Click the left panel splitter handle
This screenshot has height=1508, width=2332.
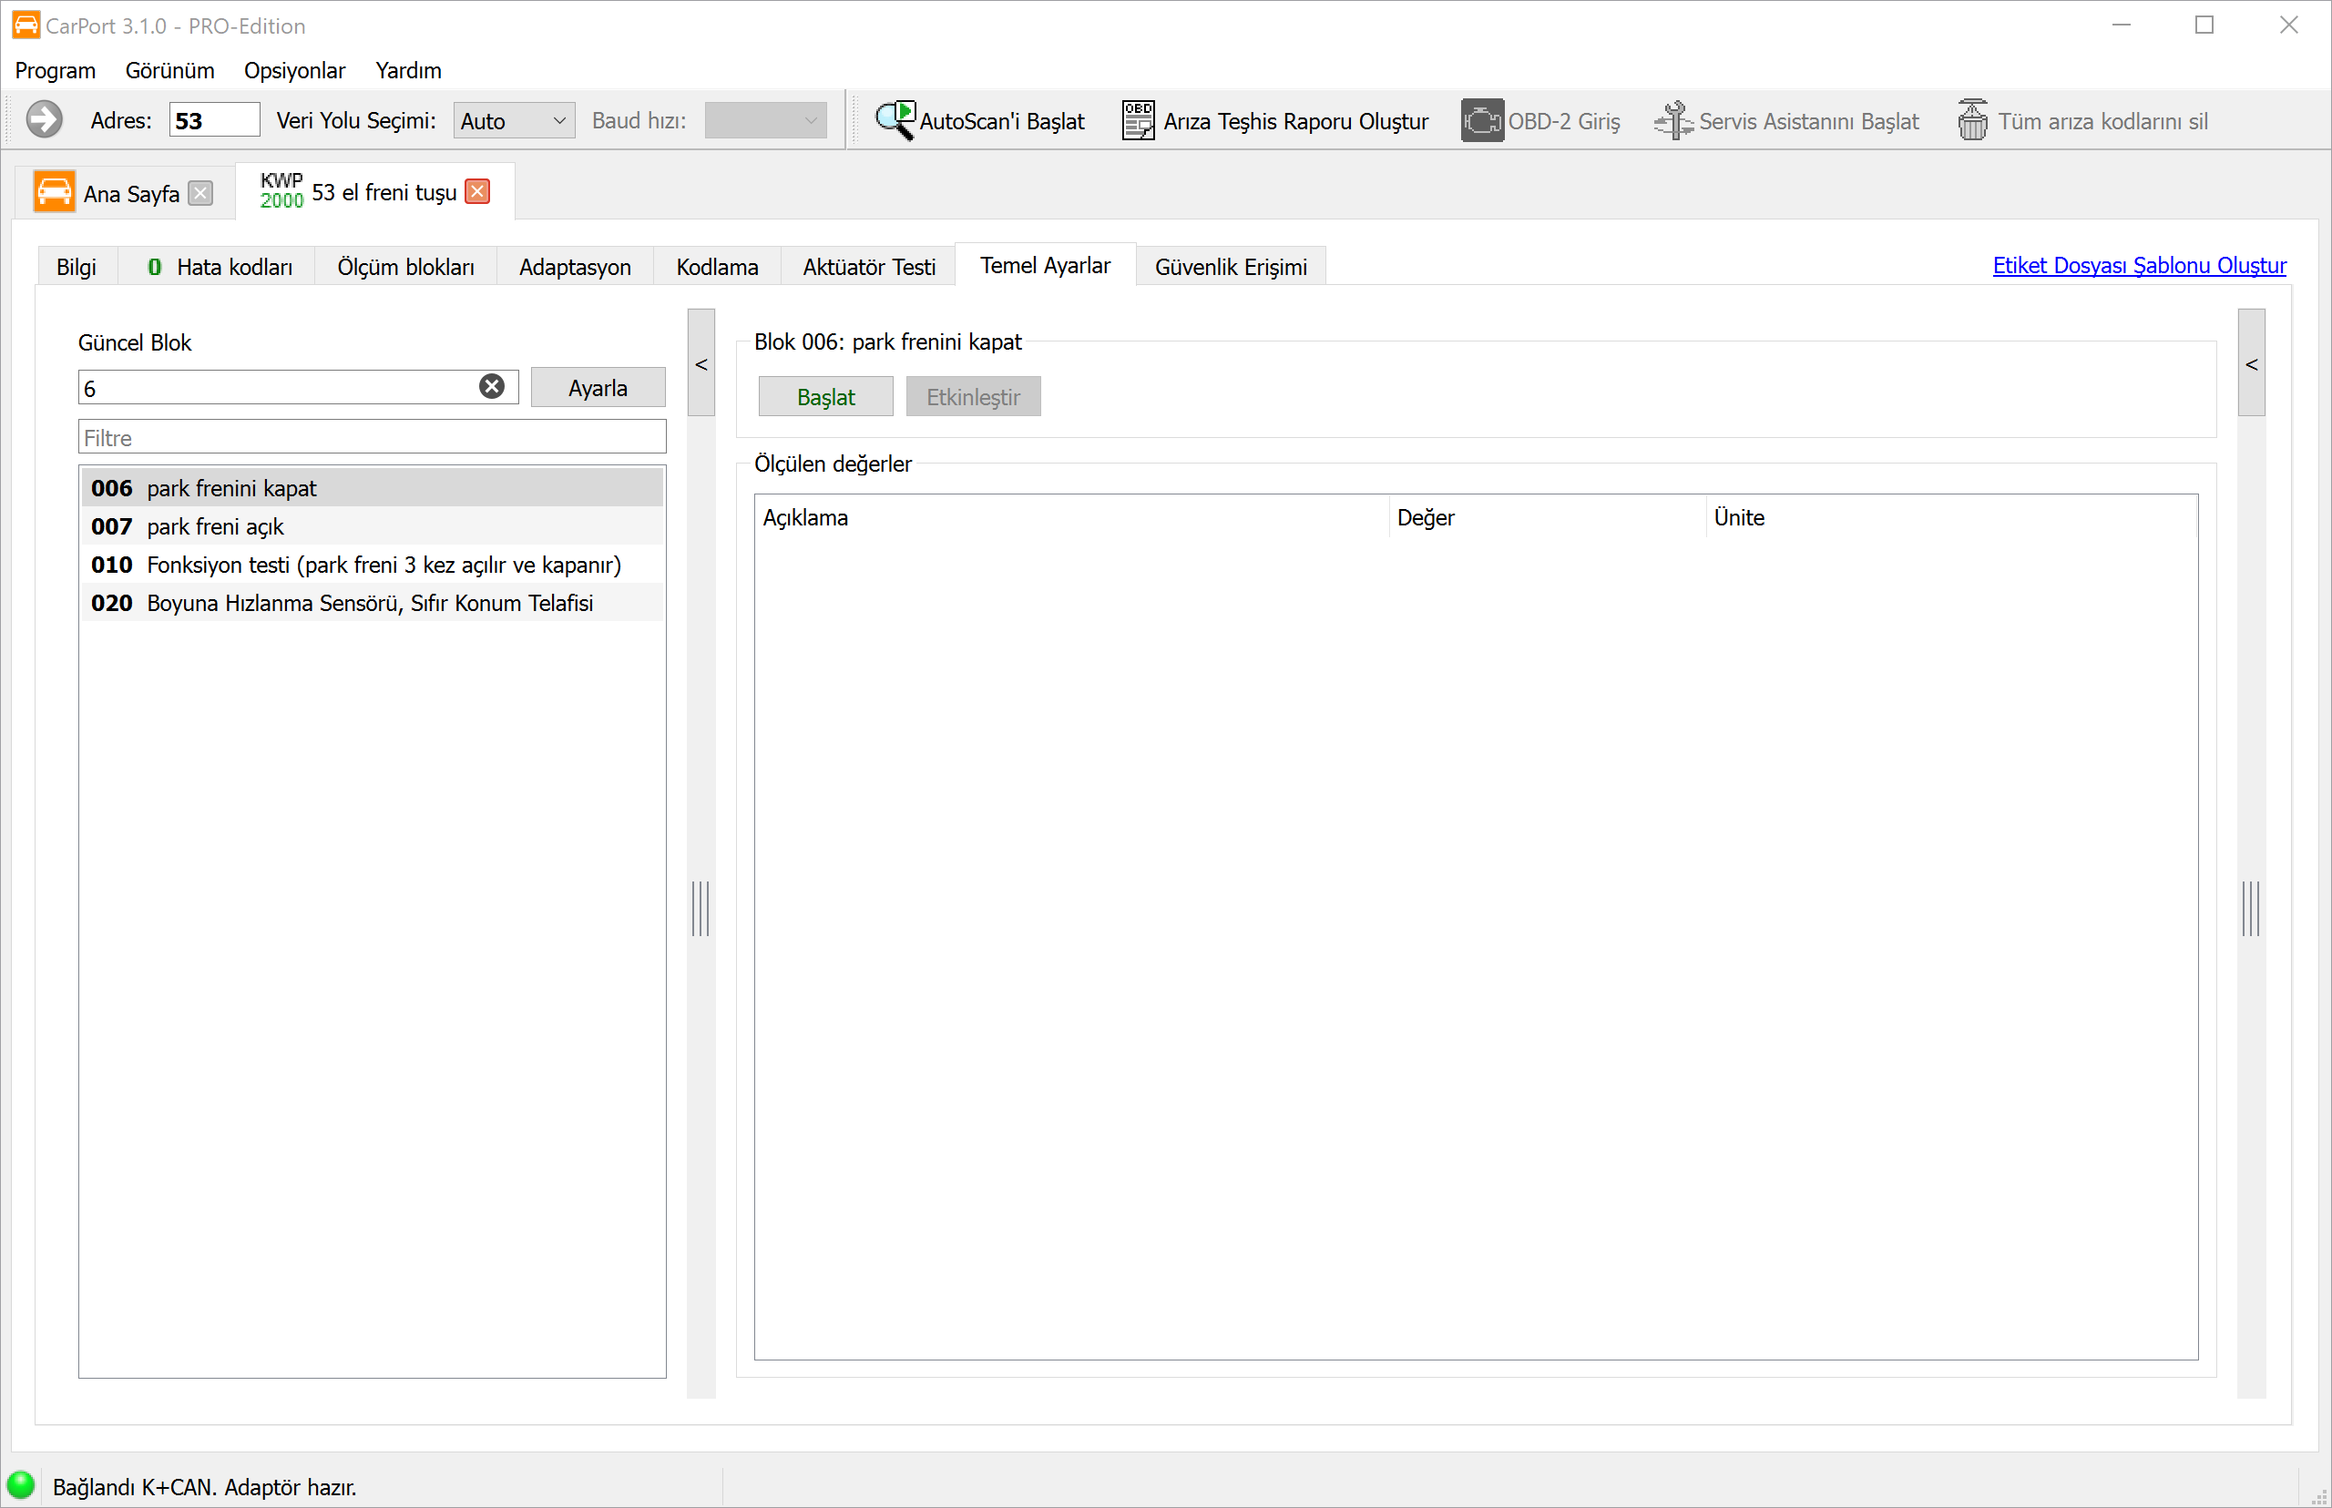[x=701, y=908]
